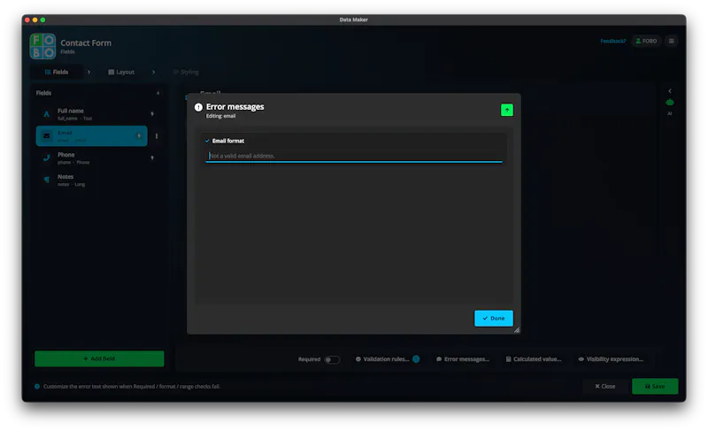
Task: Click the lightning bolt icon on the Phone row
Action: click(x=152, y=158)
